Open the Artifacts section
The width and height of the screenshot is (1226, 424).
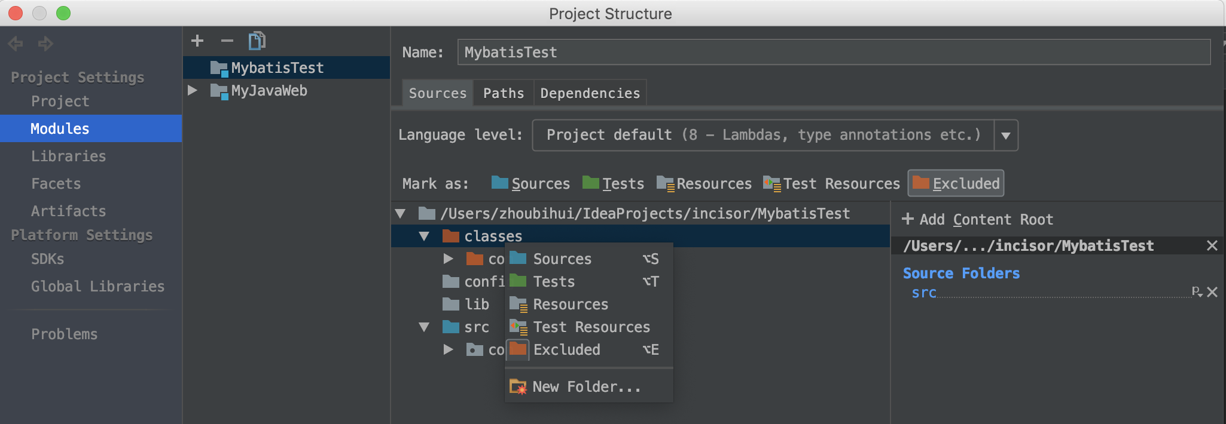[68, 211]
